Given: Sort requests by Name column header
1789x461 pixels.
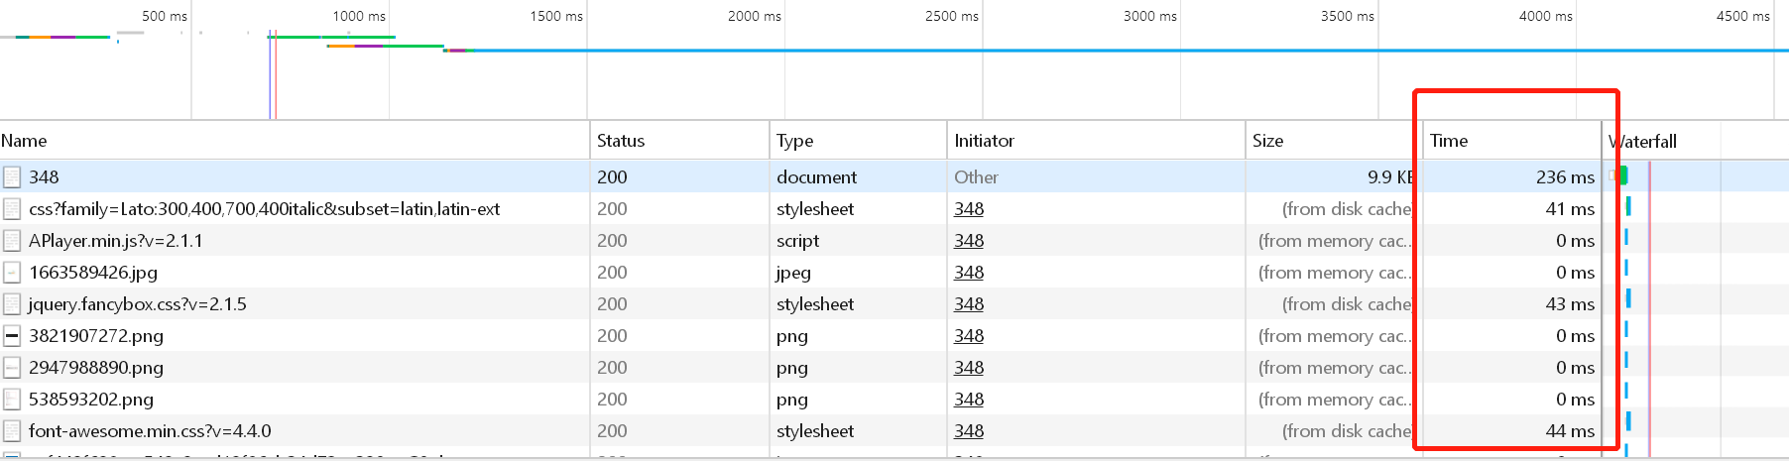Looking at the screenshot, I should point(295,141).
